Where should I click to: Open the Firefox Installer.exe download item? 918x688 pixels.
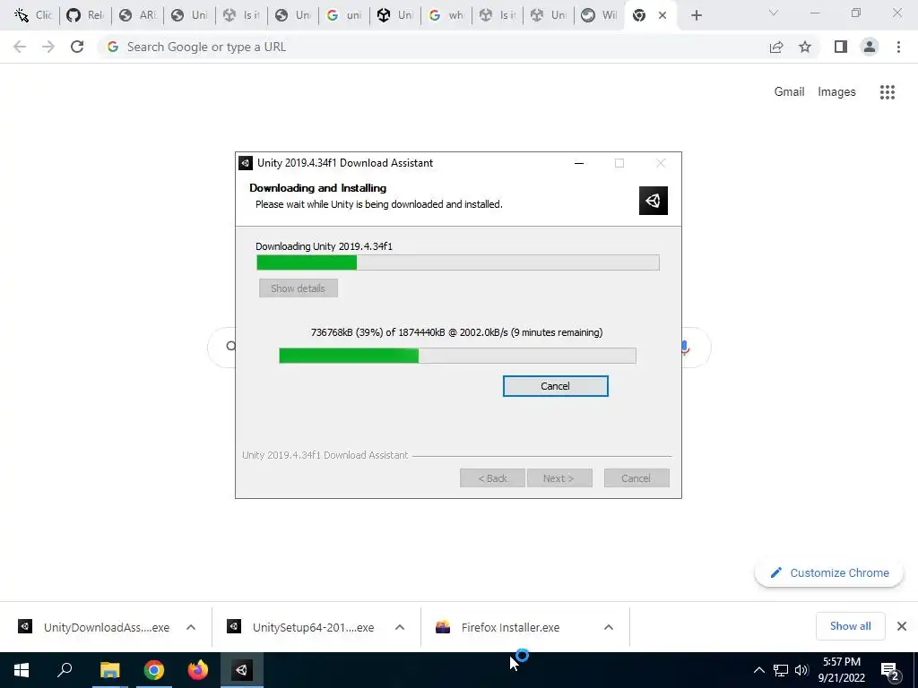click(x=498, y=627)
